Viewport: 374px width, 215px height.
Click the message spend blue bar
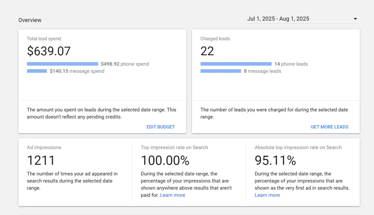point(37,71)
